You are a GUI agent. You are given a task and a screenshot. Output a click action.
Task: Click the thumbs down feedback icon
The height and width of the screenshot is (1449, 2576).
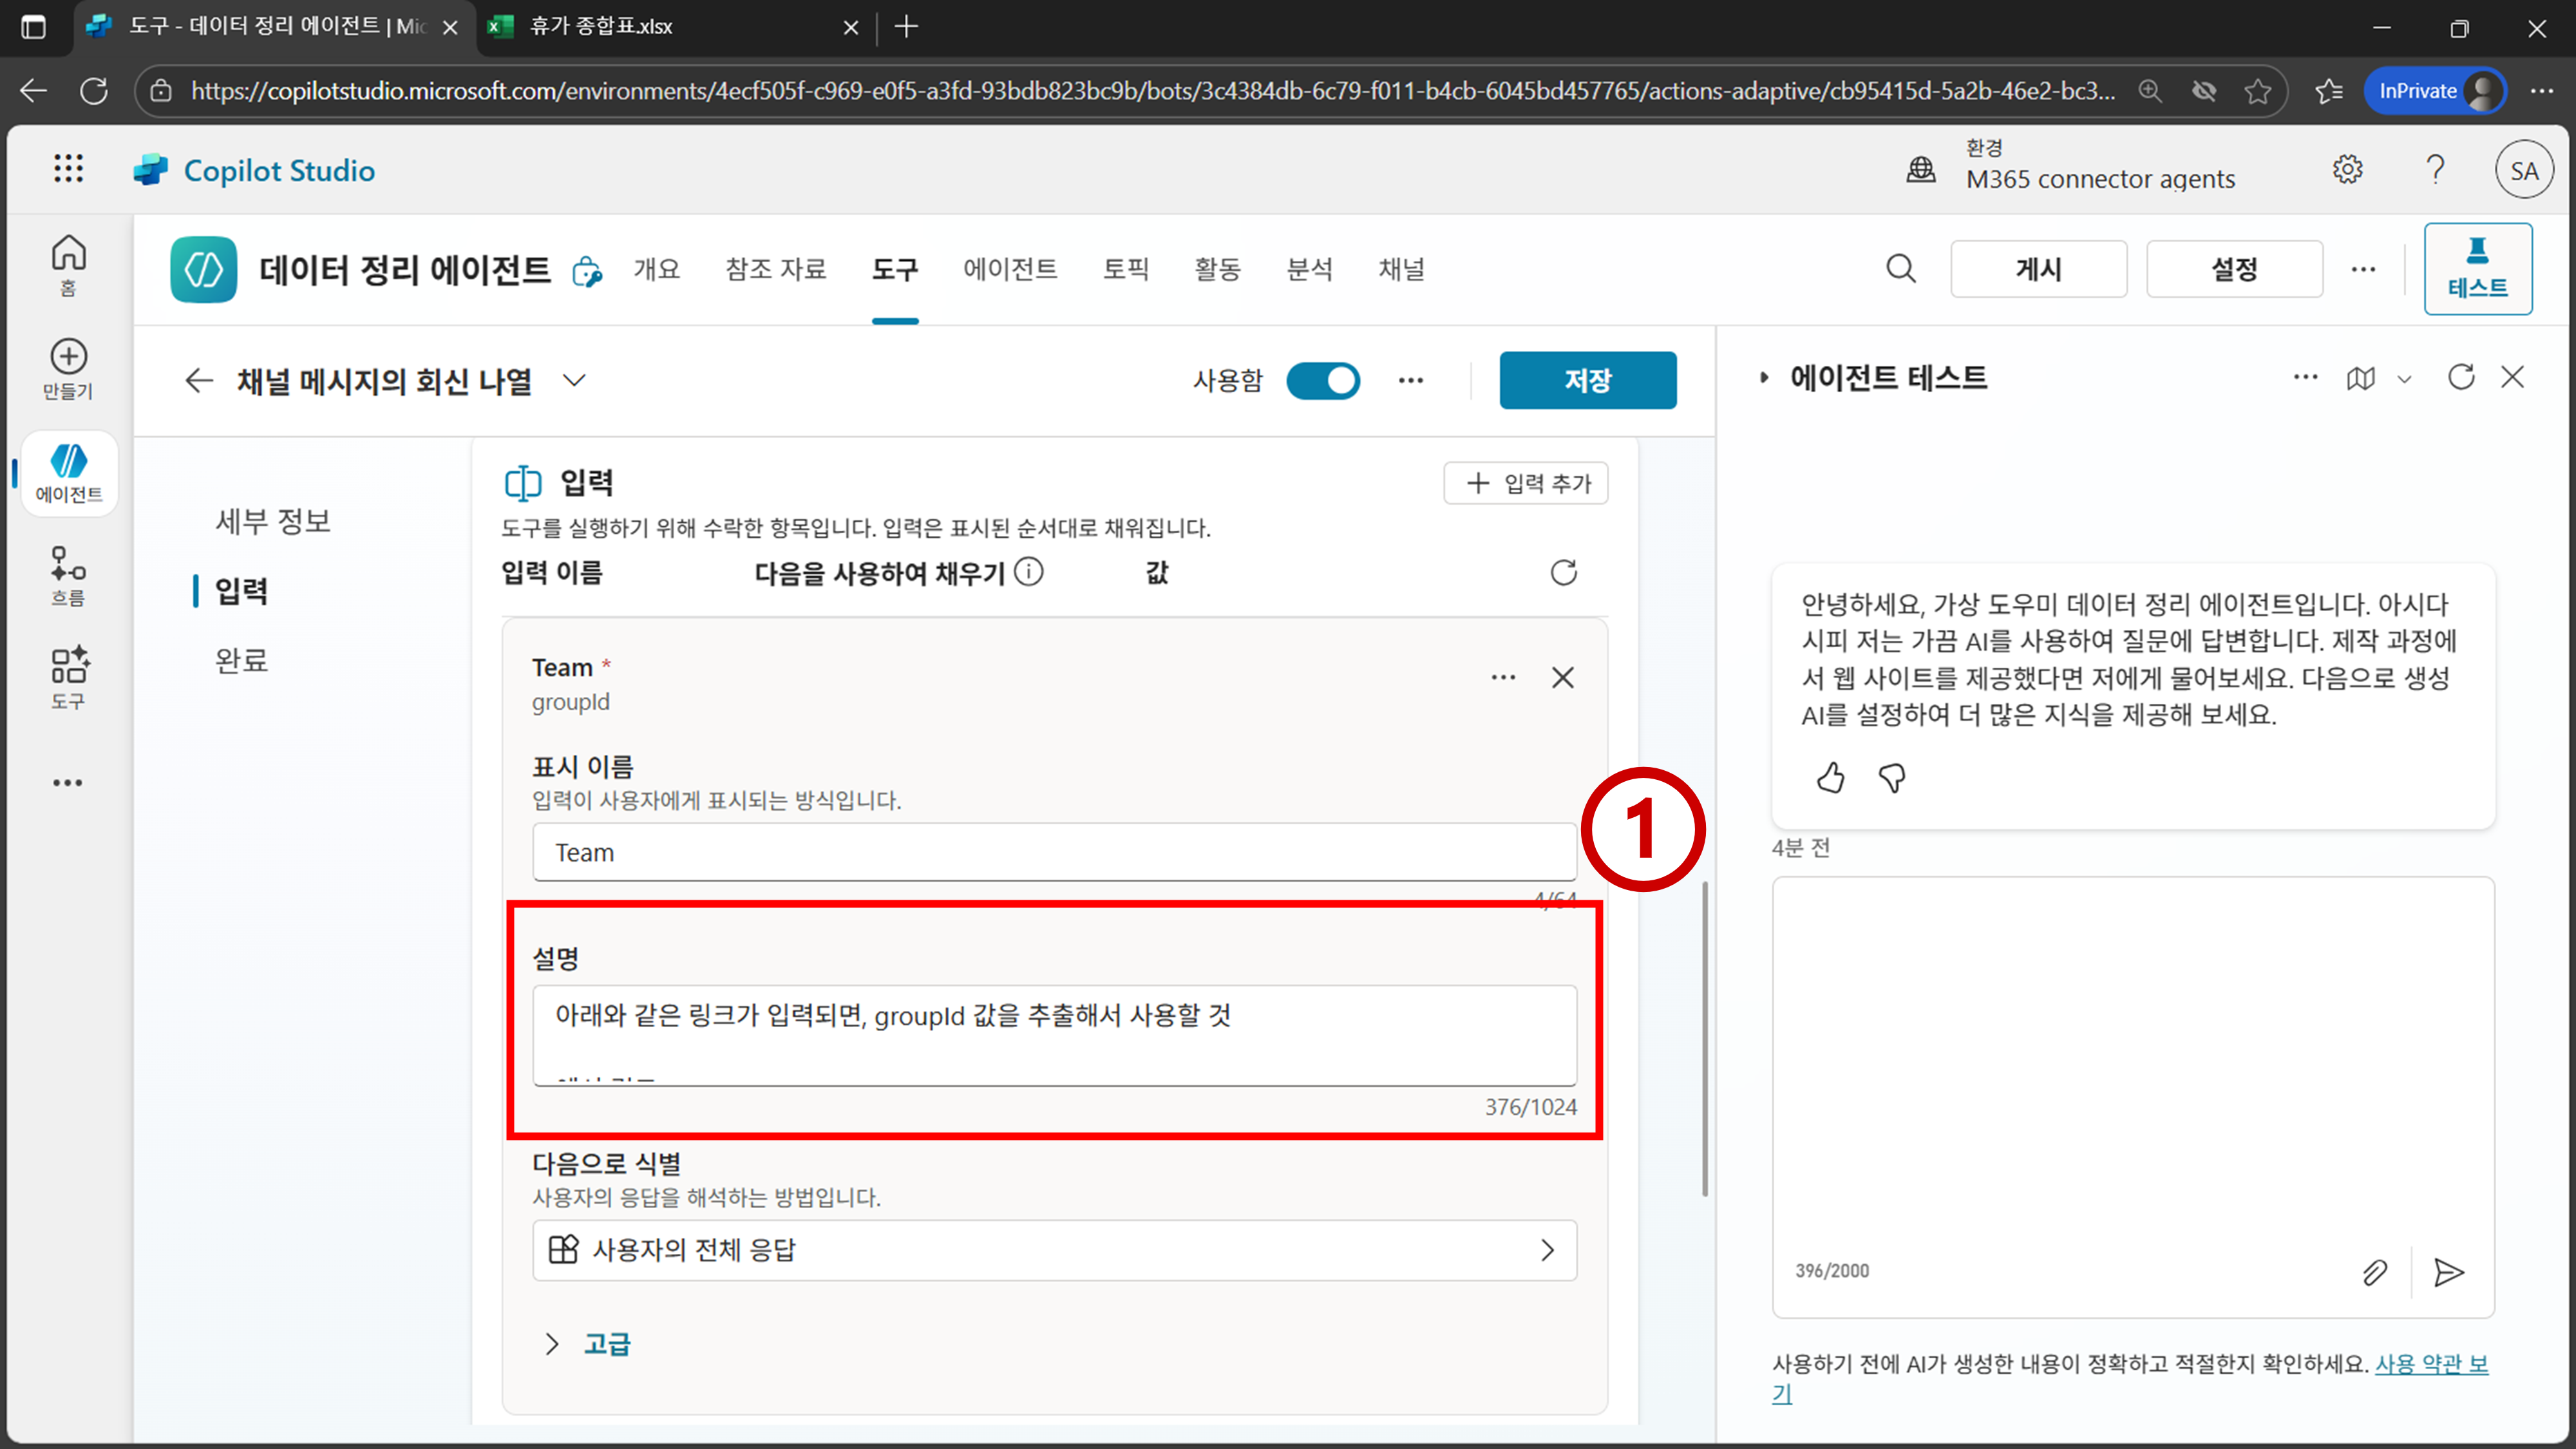1892,777
